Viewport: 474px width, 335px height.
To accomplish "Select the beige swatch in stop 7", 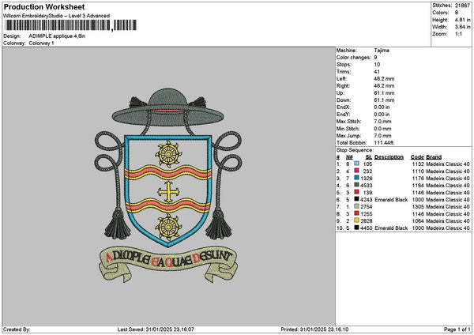I will (357, 206).
